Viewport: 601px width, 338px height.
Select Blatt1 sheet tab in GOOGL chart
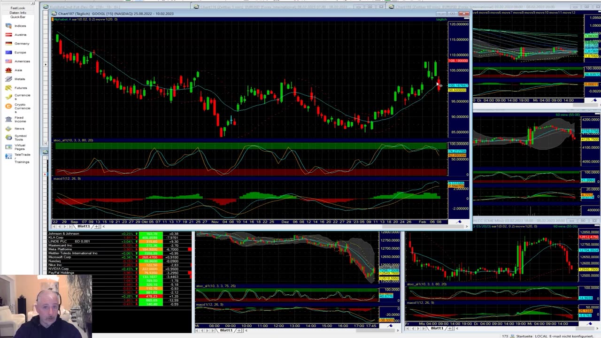[84, 226]
